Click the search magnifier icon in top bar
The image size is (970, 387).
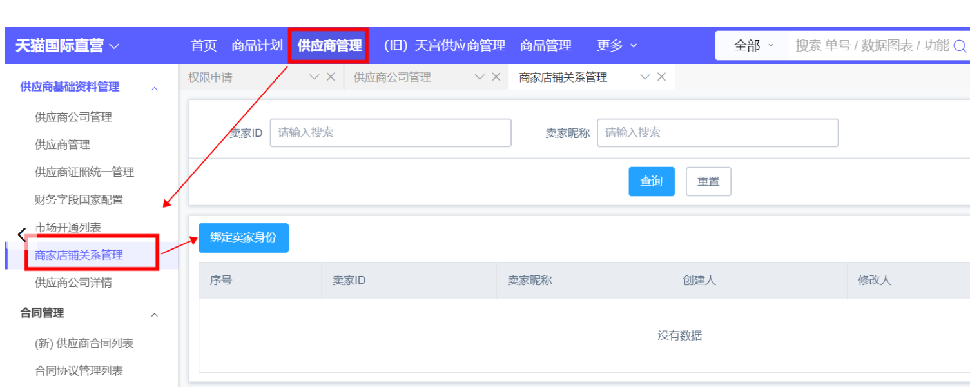pyautogui.click(x=960, y=46)
